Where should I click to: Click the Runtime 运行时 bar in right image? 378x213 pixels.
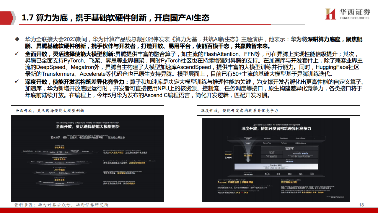coord(276,167)
